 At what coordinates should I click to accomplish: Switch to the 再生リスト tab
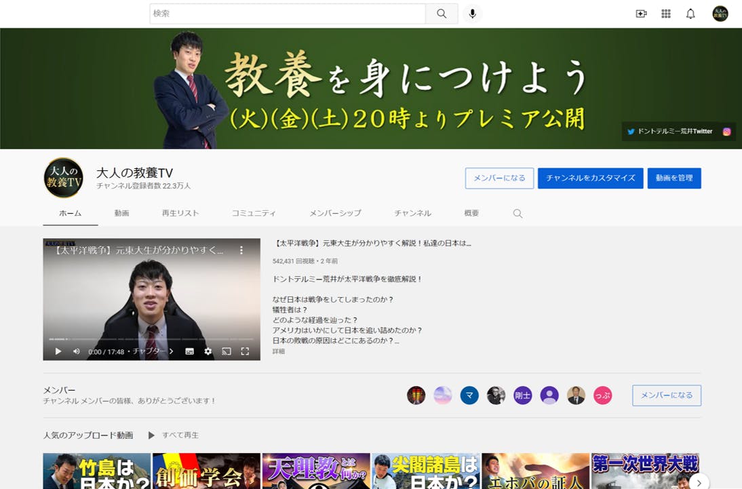click(180, 213)
